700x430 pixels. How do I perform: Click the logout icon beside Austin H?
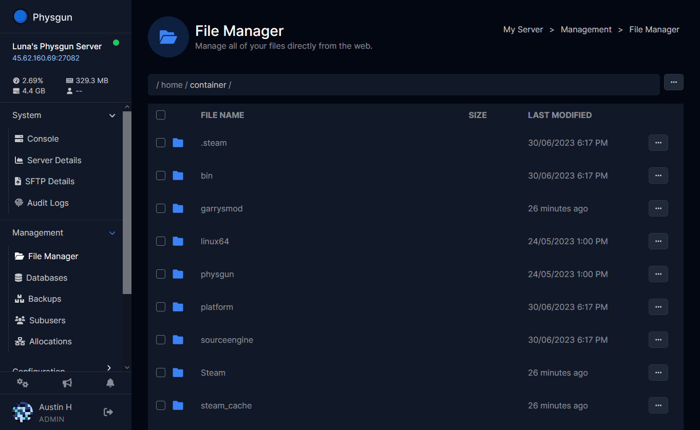coord(108,412)
